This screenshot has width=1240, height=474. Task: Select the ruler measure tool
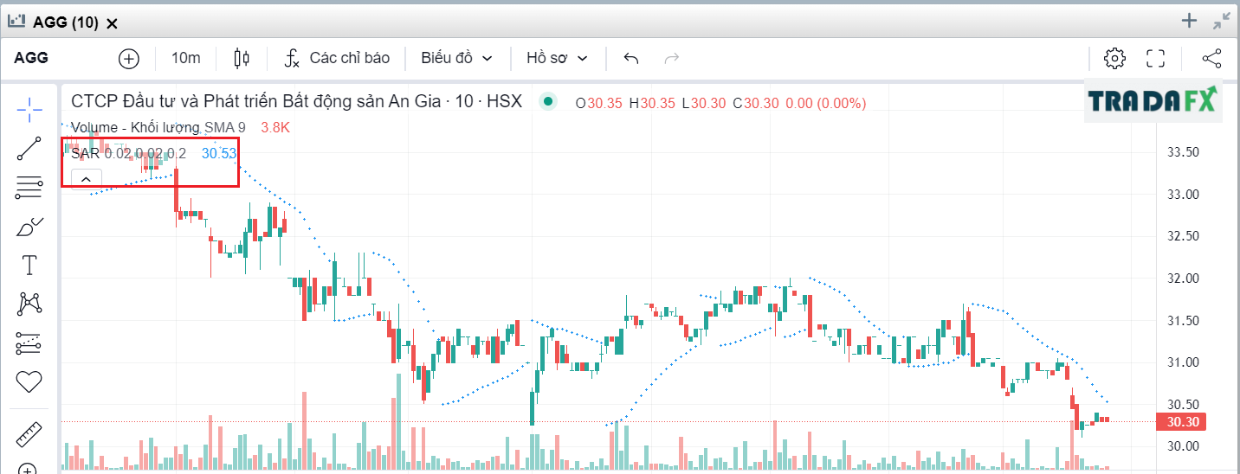click(x=29, y=434)
